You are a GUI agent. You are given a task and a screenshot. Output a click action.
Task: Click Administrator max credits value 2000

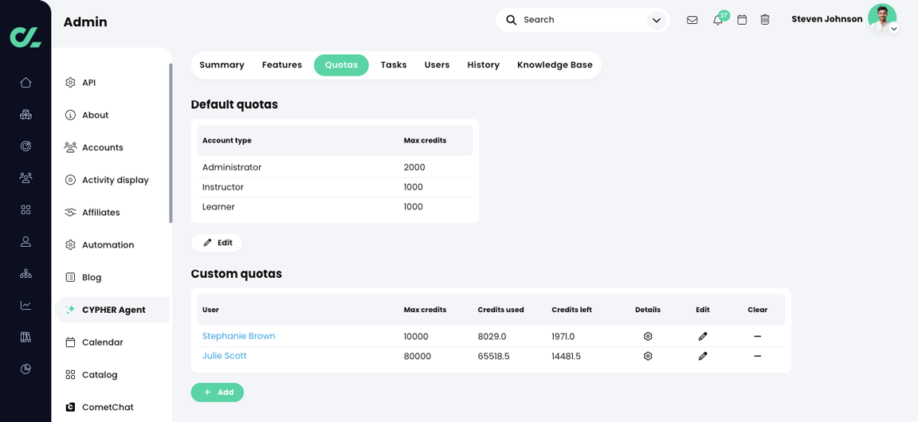coord(414,167)
